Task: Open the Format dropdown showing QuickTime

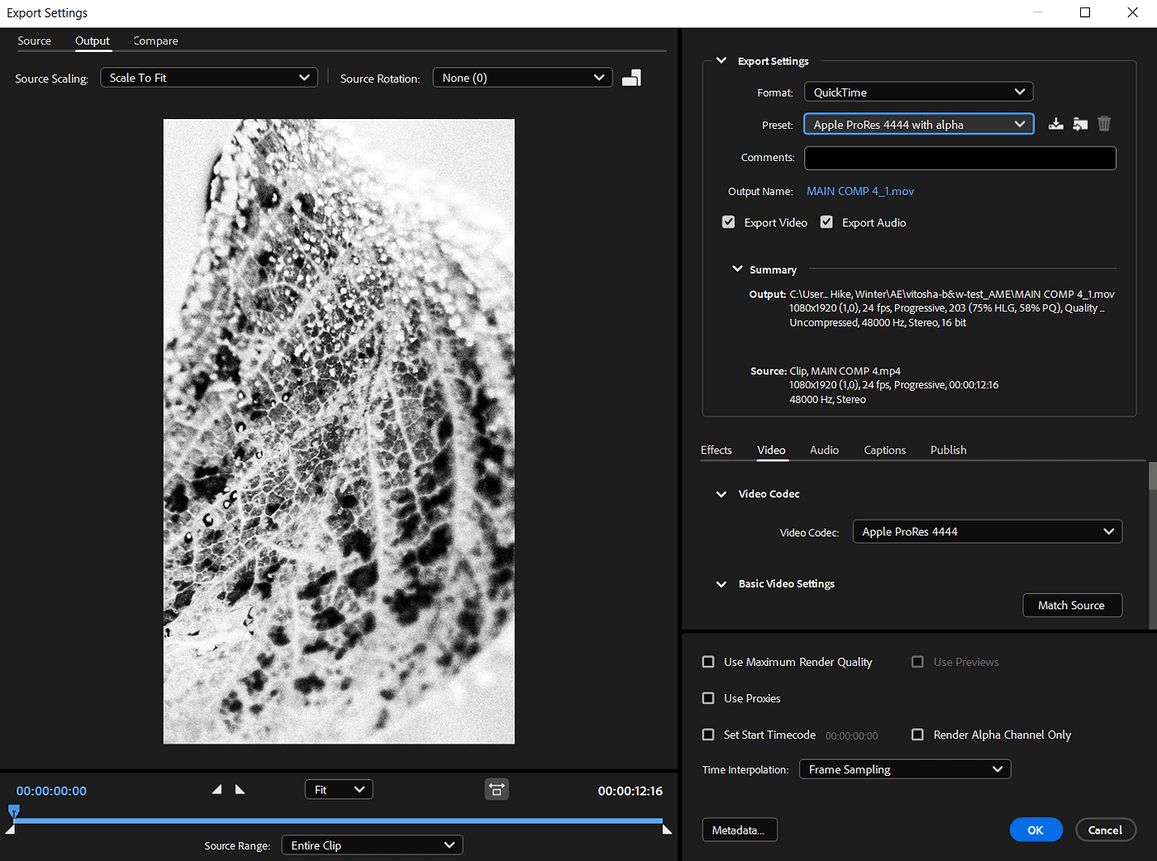Action: (918, 93)
